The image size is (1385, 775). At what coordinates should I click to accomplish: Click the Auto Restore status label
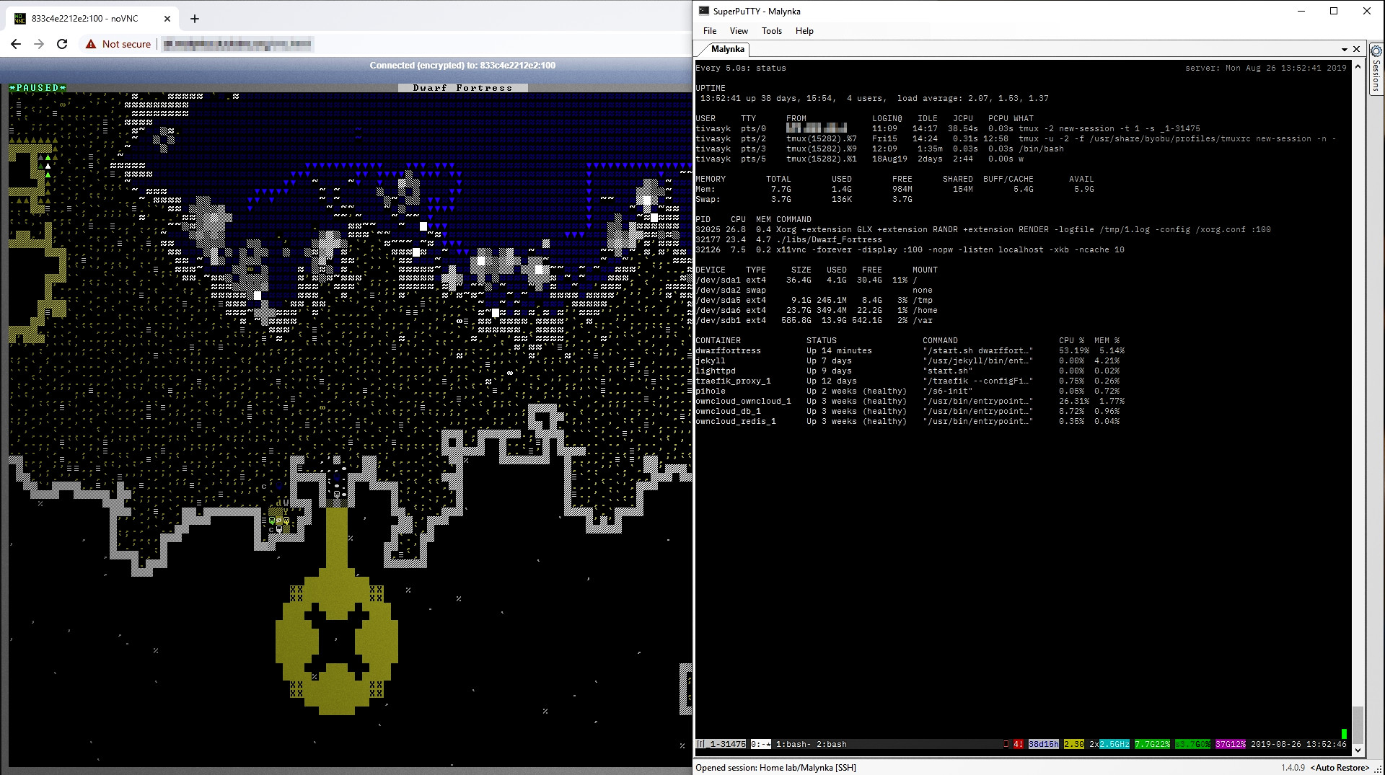1340,768
